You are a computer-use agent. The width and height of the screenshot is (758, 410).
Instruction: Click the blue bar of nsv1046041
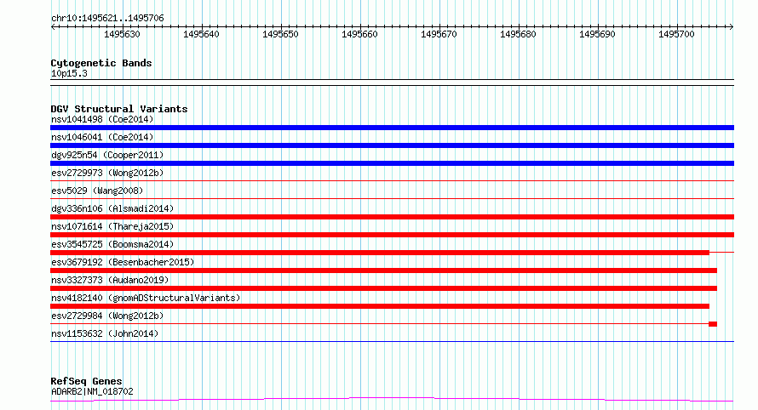(392, 145)
